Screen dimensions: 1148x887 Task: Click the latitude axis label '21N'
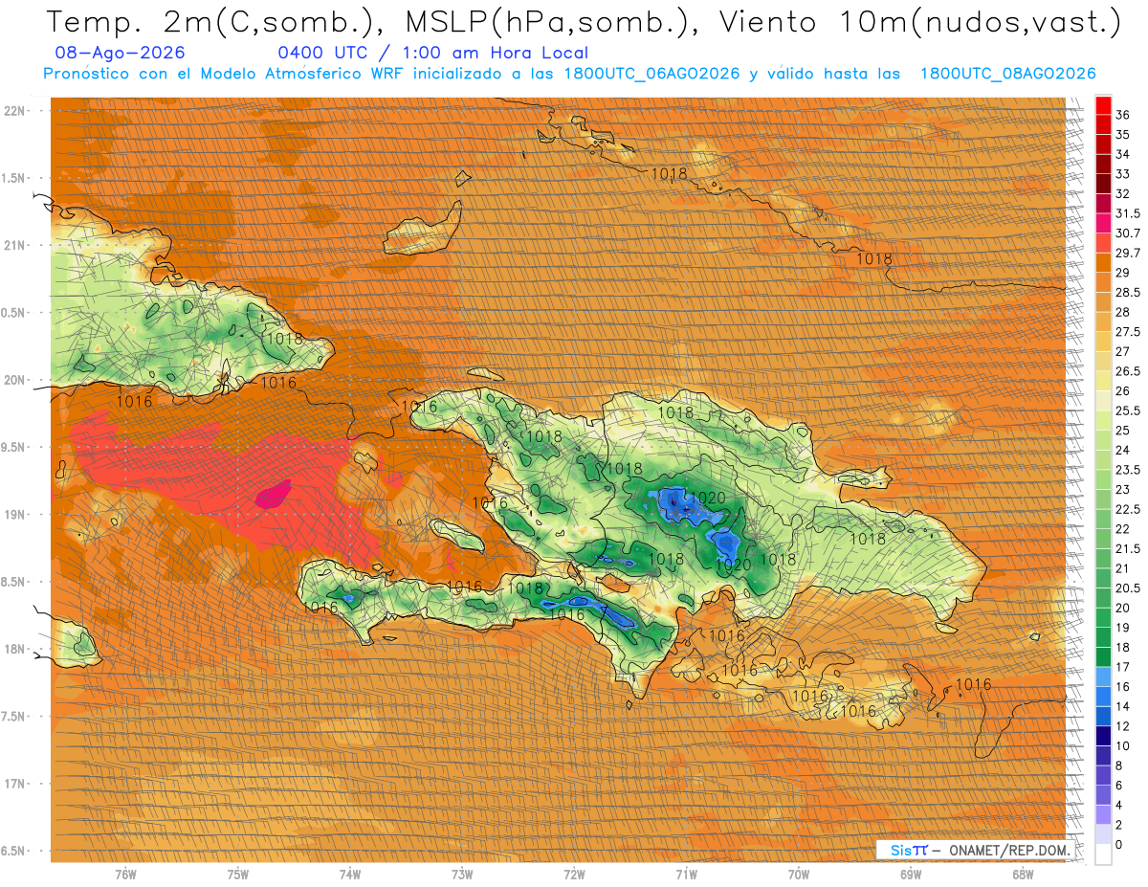(x=14, y=245)
